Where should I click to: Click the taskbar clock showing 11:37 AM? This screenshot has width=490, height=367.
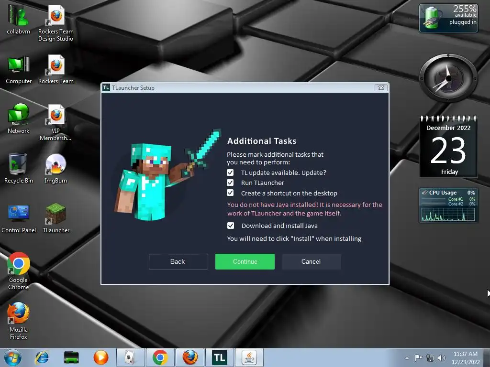point(466,358)
